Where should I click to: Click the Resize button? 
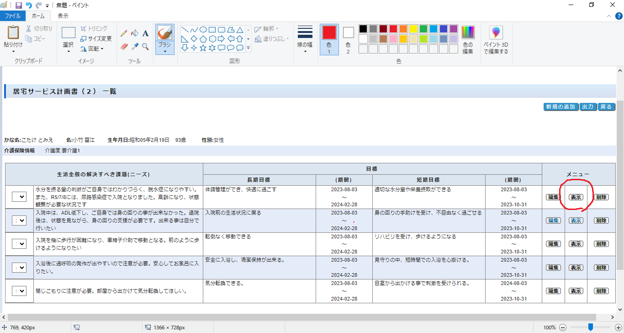coord(96,38)
